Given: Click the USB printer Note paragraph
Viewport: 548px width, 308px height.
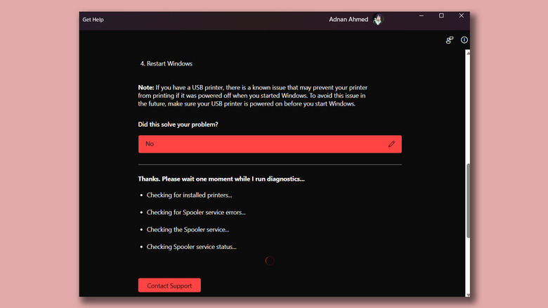Looking at the screenshot, I should point(253,96).
